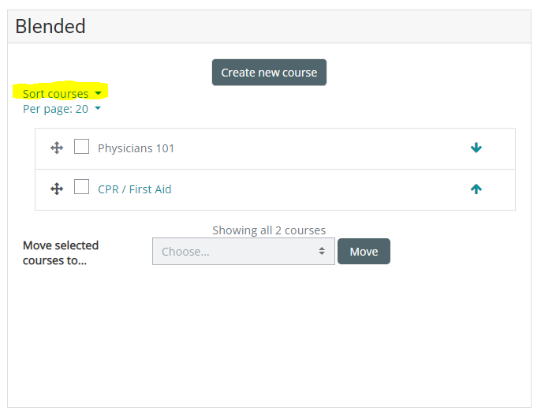Move CPR / First Aid up with the arrow
This screenshot has width=541, height=415.
476,189
